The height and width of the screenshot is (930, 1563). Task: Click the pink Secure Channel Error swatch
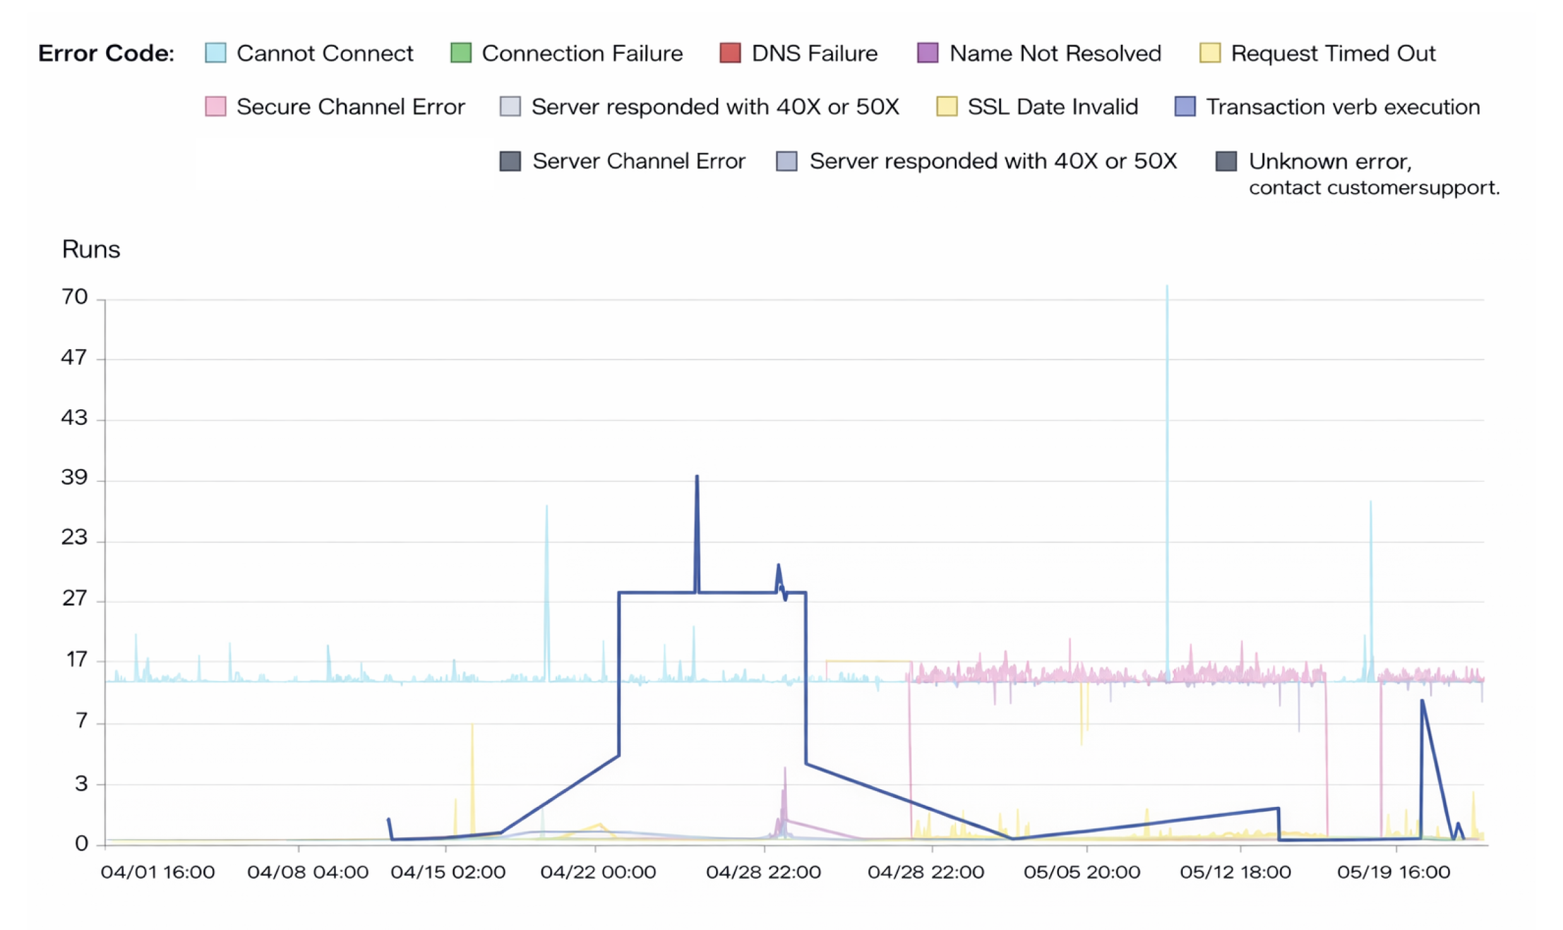coord(215,107)
